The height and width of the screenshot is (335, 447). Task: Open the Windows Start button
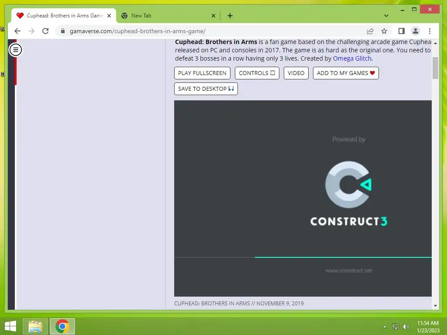point(10,326)
